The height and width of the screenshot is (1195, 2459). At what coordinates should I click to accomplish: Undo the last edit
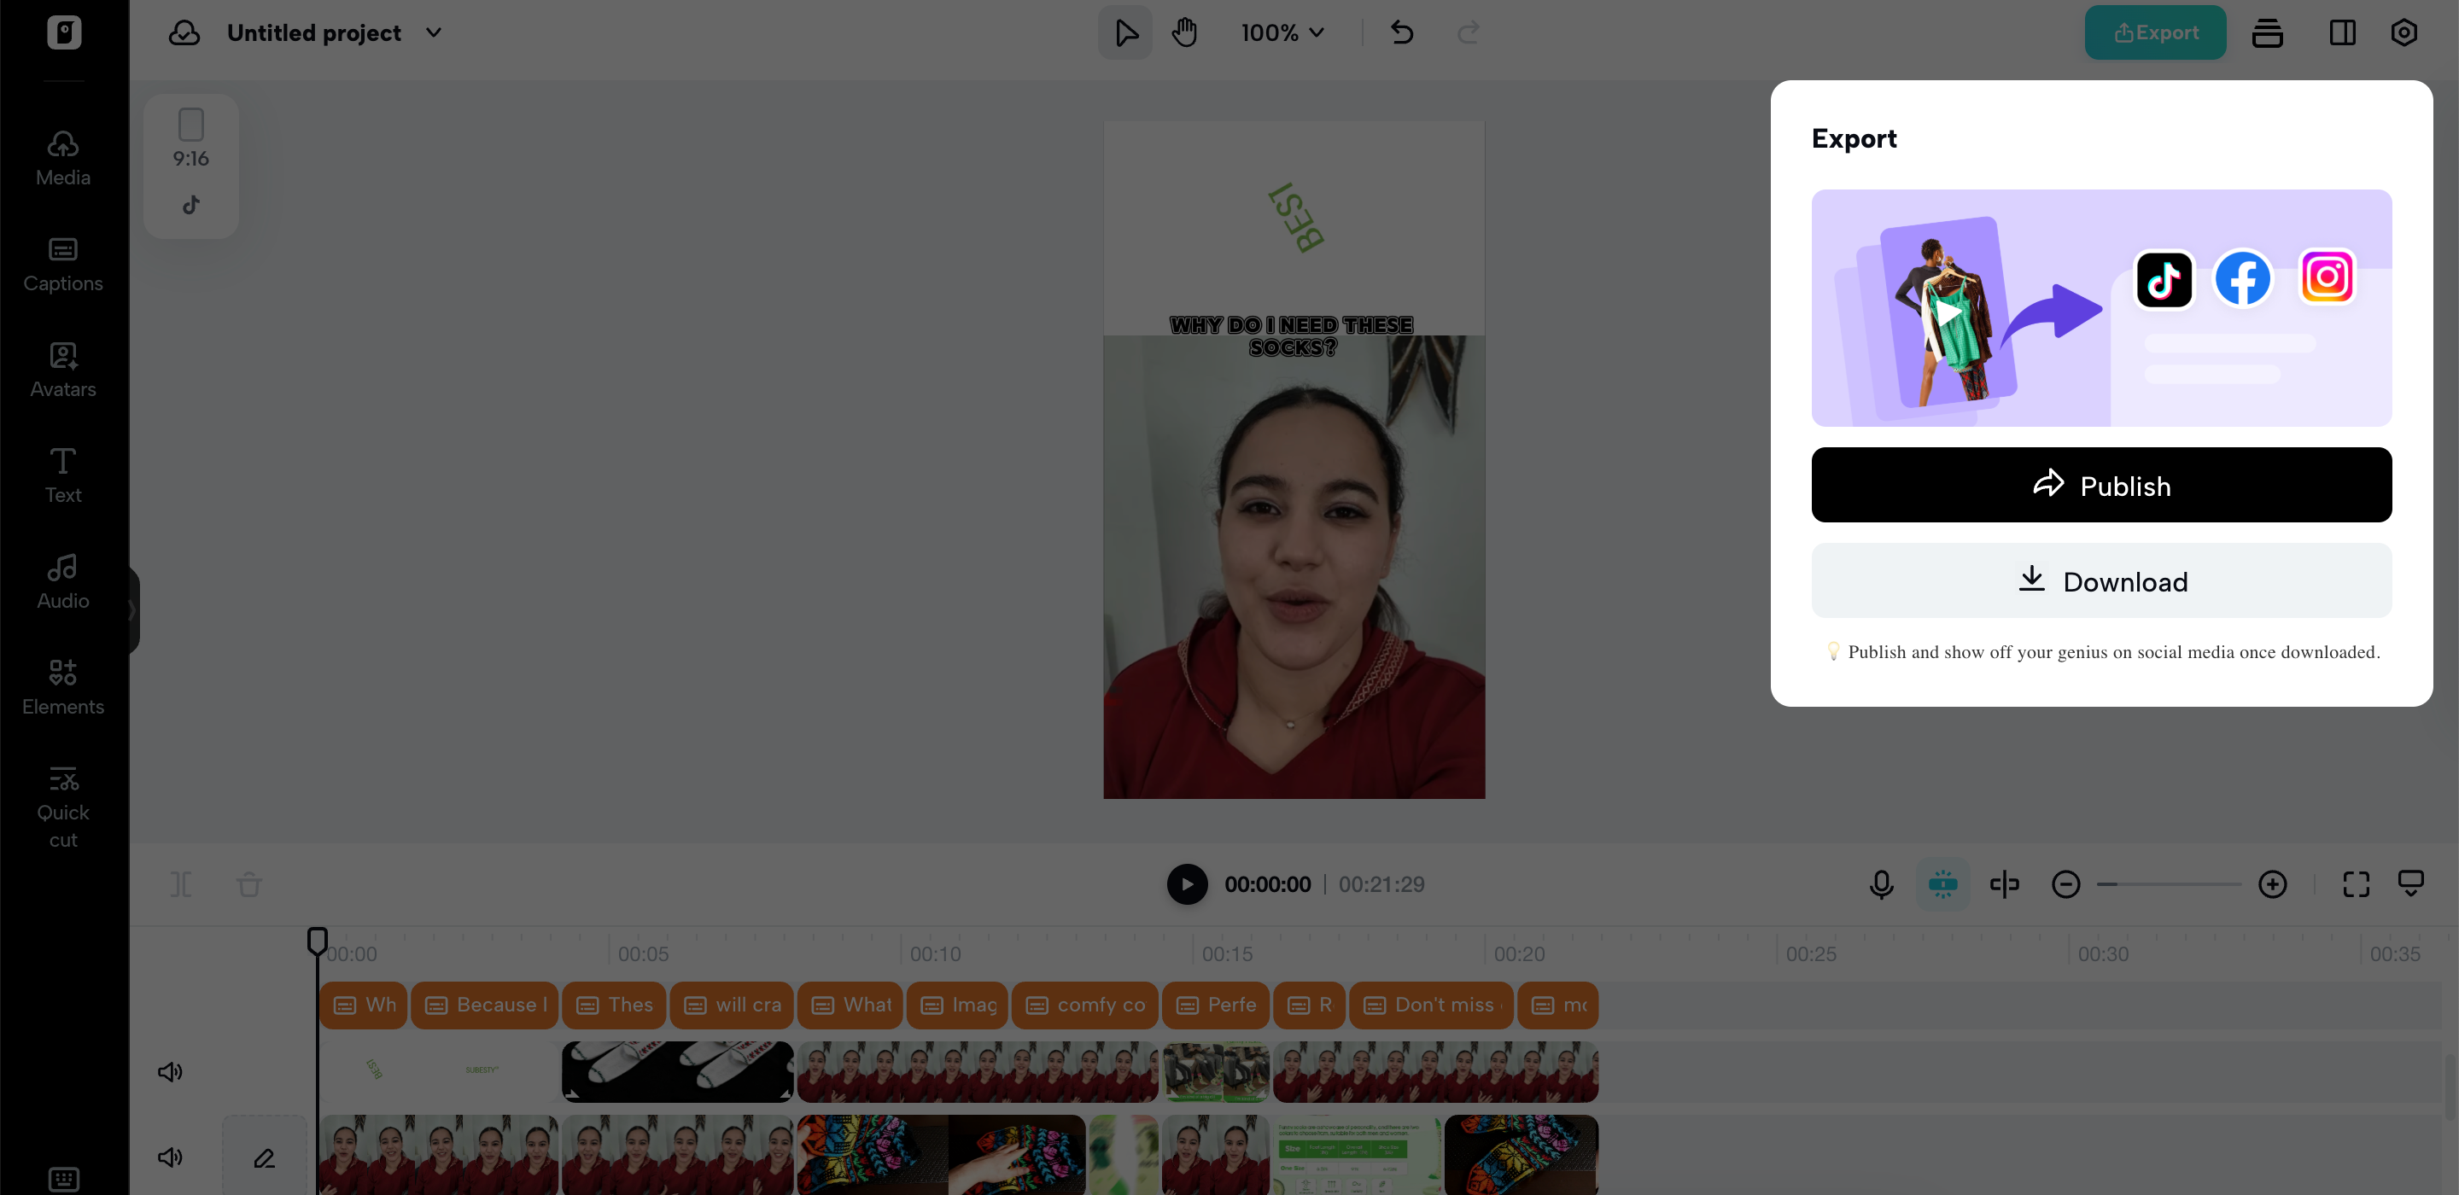coord(1401,32)
